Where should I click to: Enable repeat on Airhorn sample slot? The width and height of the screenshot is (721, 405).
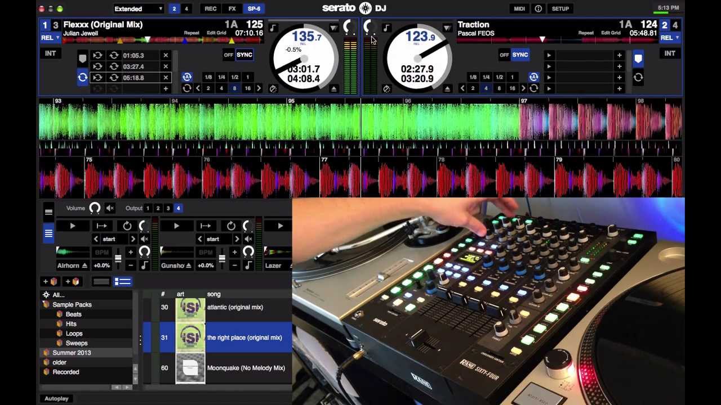point(127,226)
